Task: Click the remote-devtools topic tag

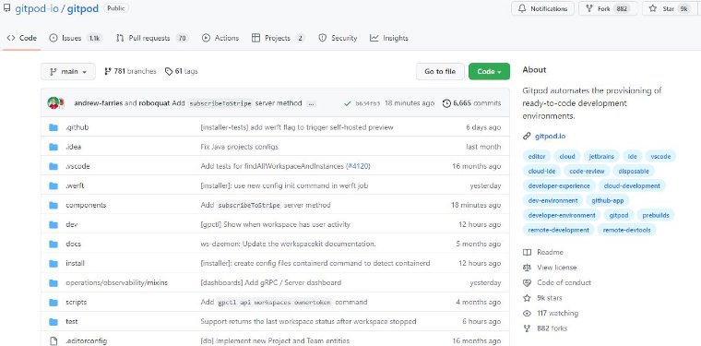Action: click(x=627, y=231)
